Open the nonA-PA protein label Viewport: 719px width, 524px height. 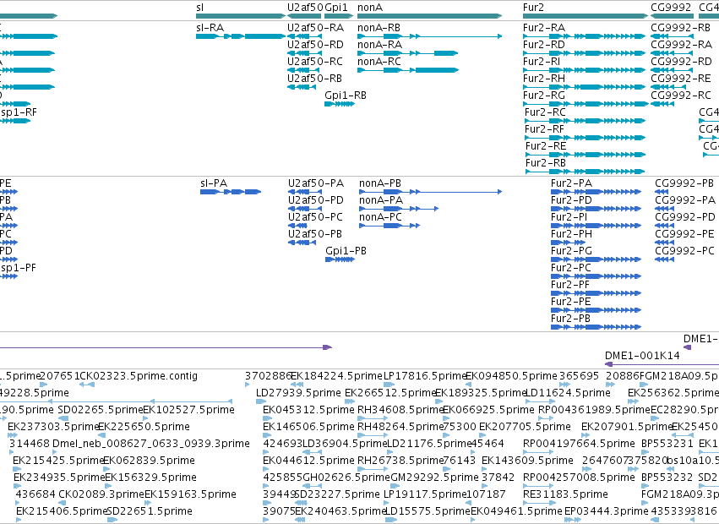point(381,200)
